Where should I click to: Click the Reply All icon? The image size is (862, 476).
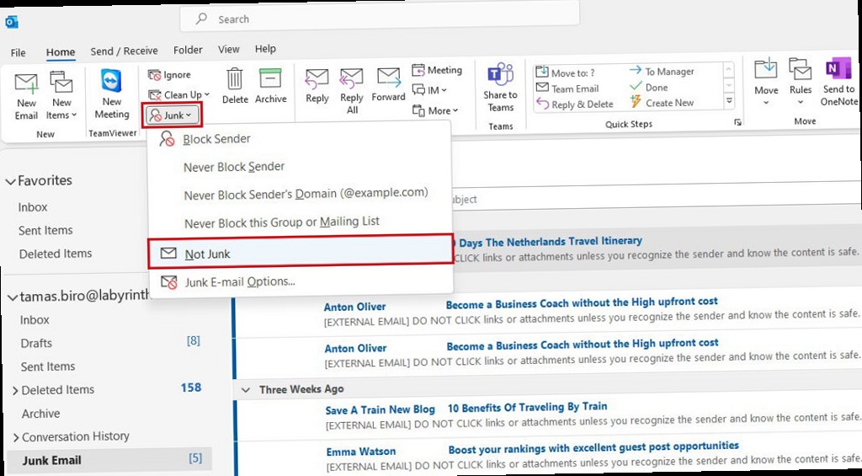pyautogui.click(x=352, y=81)
